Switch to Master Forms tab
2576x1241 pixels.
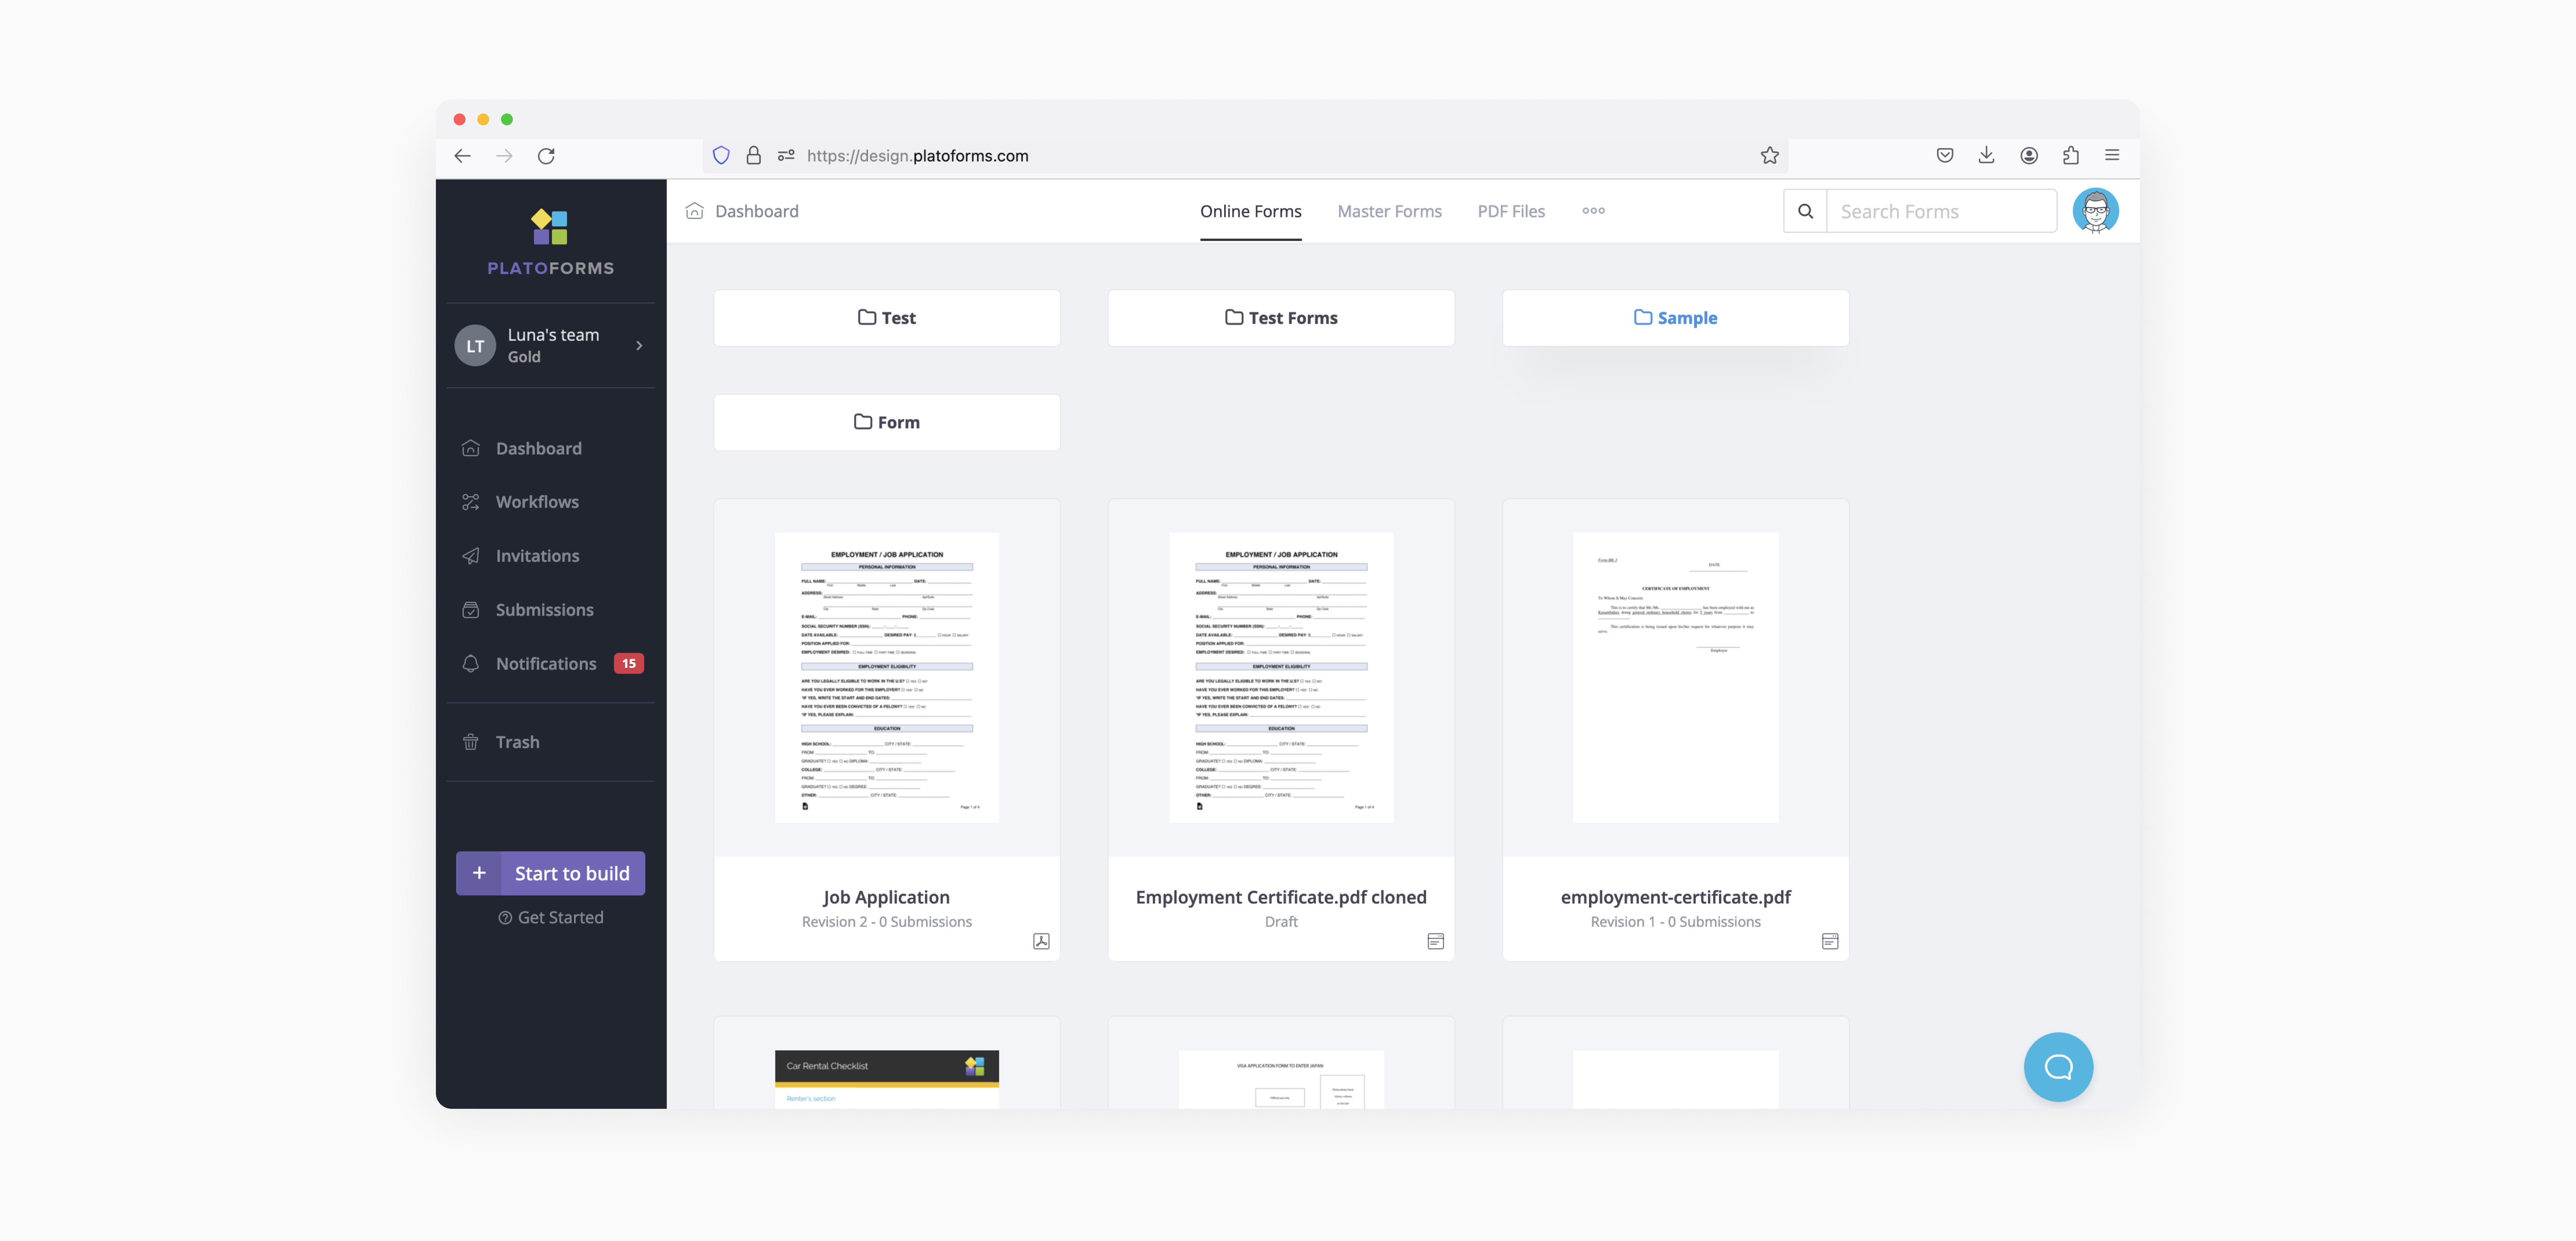point(1389,211)
